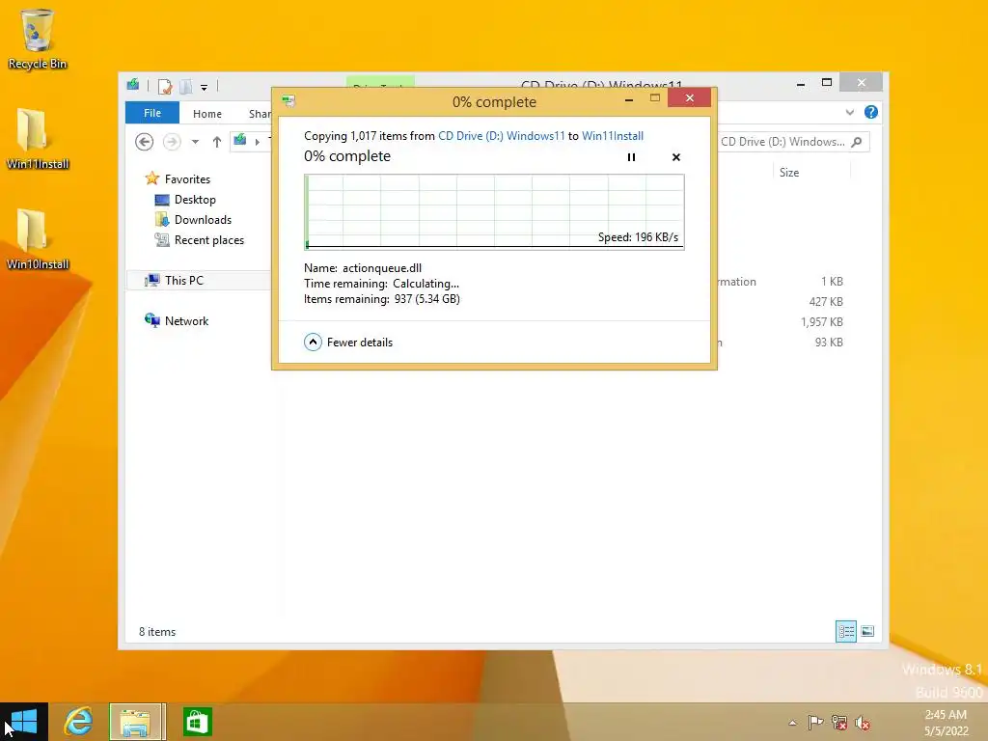Open the File tab in Explorer
Image resolution: width=988 pixels, height=741 pixels.
[x=152, y=113]
